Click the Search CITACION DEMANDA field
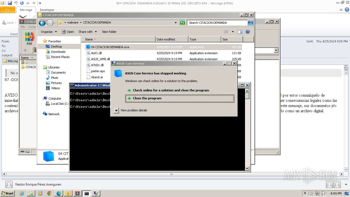Viewport: 350px width, 197px height. coord(217,23)
